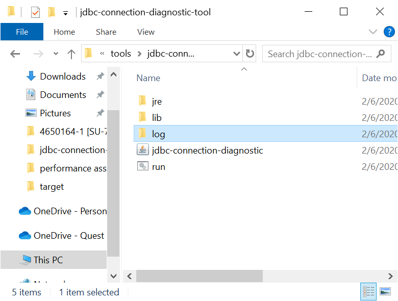Click the Back navigation arrow
398x301 pixels.
click(15, 54)
